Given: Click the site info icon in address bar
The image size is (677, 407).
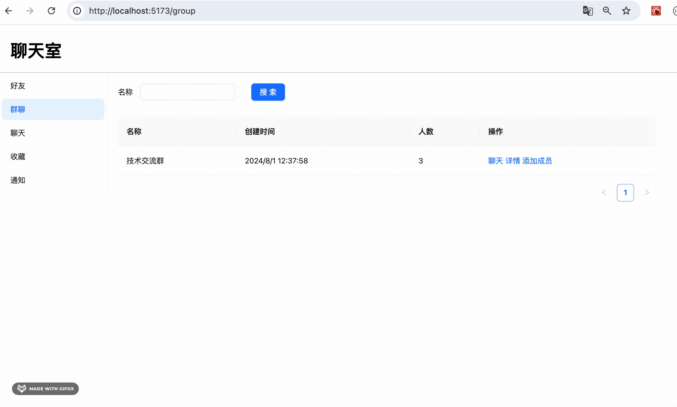Looking at the screenshot, I should (x=77, y=11).
